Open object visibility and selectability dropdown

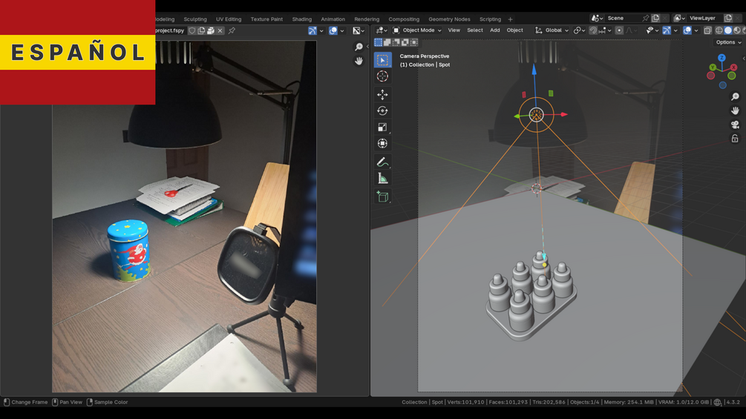click(652, 30)
